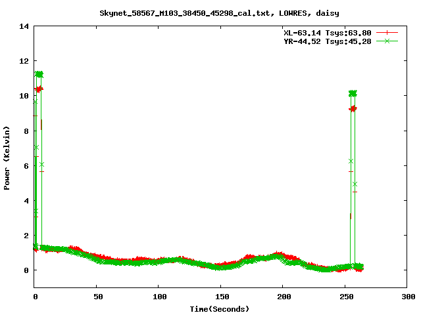Image resolution: width=421 pixels, height=315 pixels.
Task: Click the red data cluster near 10 Kelvin at start
Action: point(39,89)
